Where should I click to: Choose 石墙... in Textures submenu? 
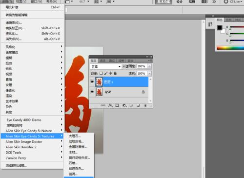click(79, 163)
